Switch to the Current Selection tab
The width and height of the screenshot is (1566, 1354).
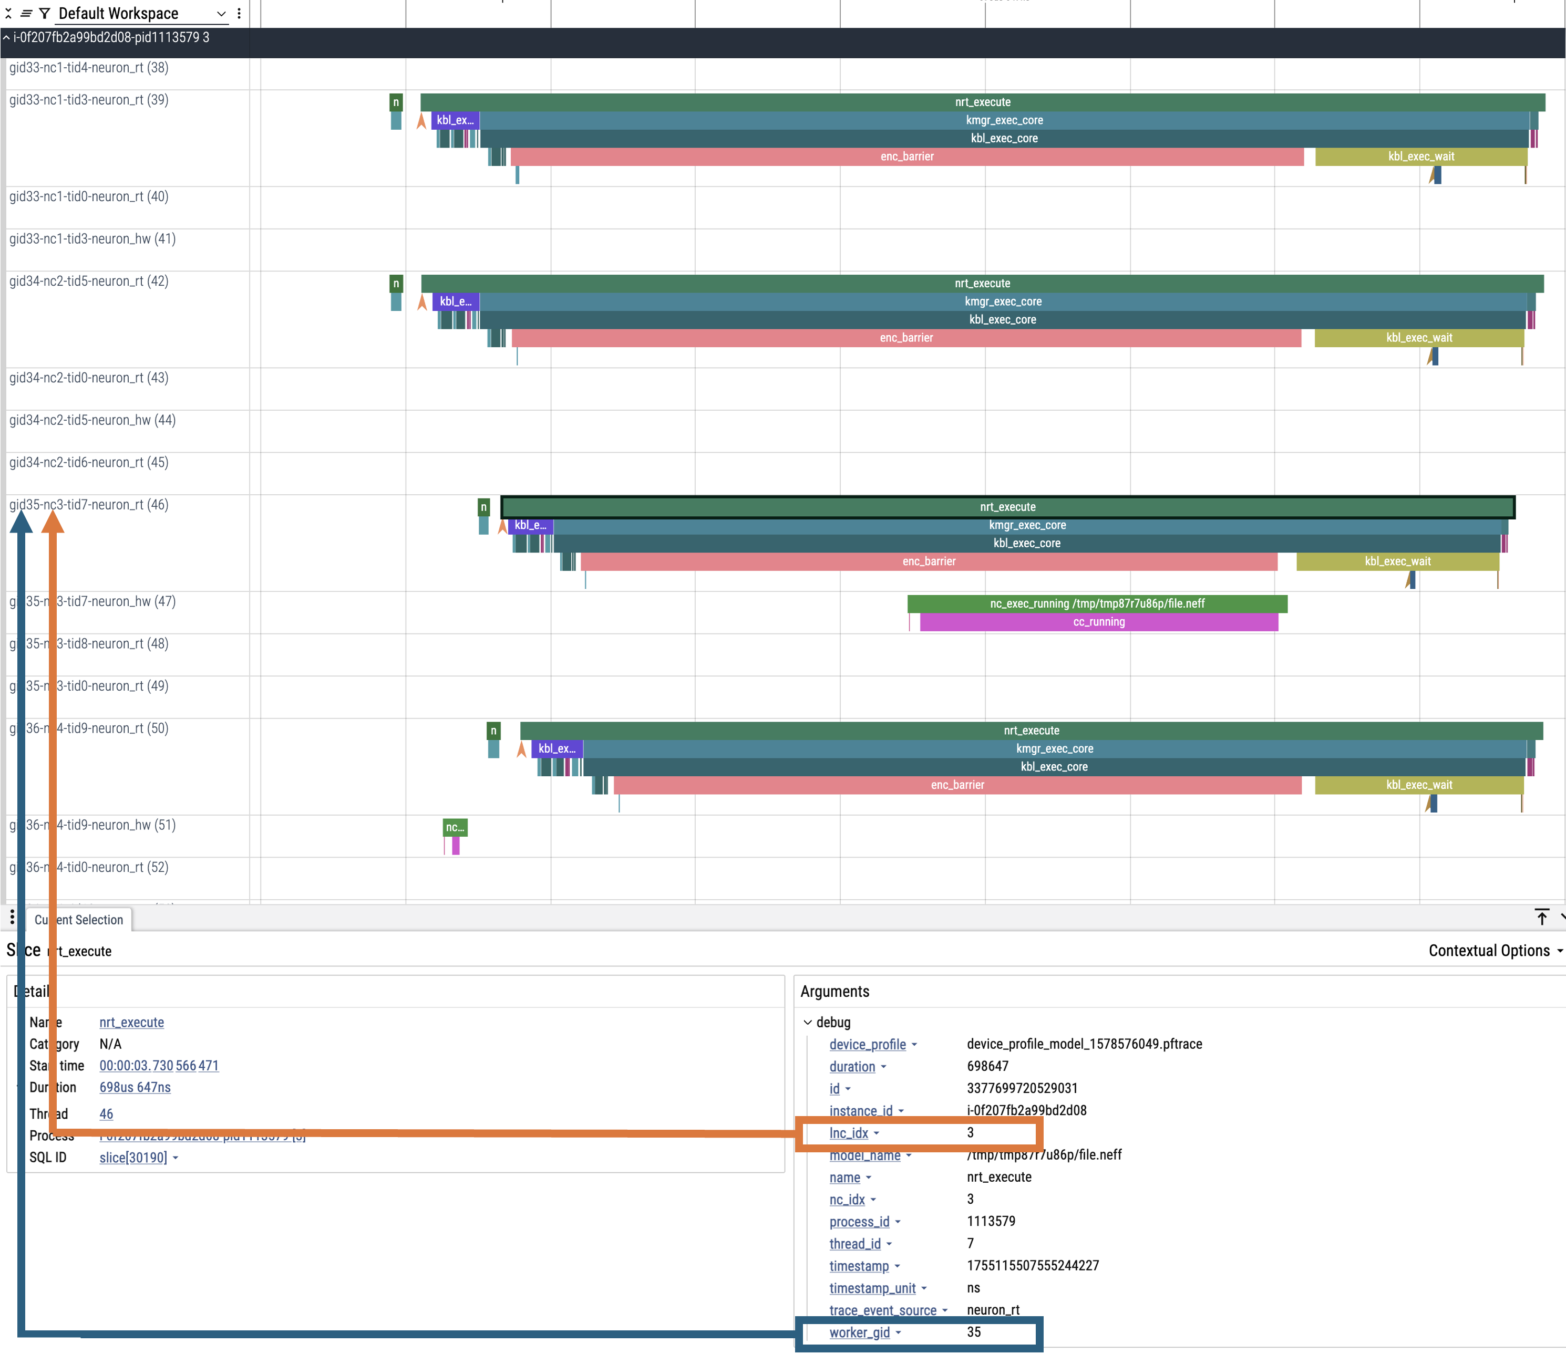click(x=79, y=920)
